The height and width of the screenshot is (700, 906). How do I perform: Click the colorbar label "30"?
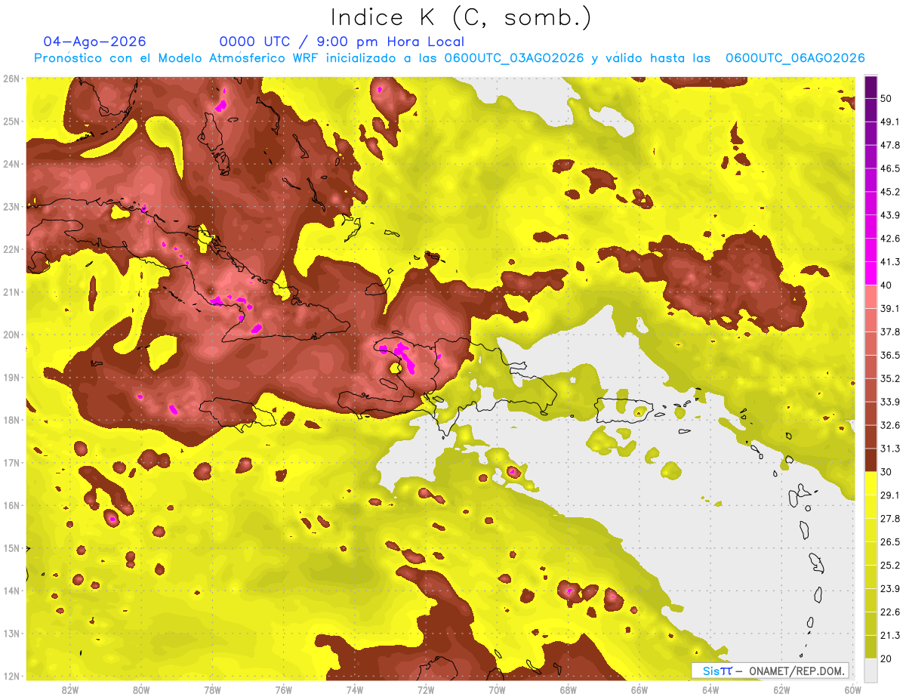point(886,472)
